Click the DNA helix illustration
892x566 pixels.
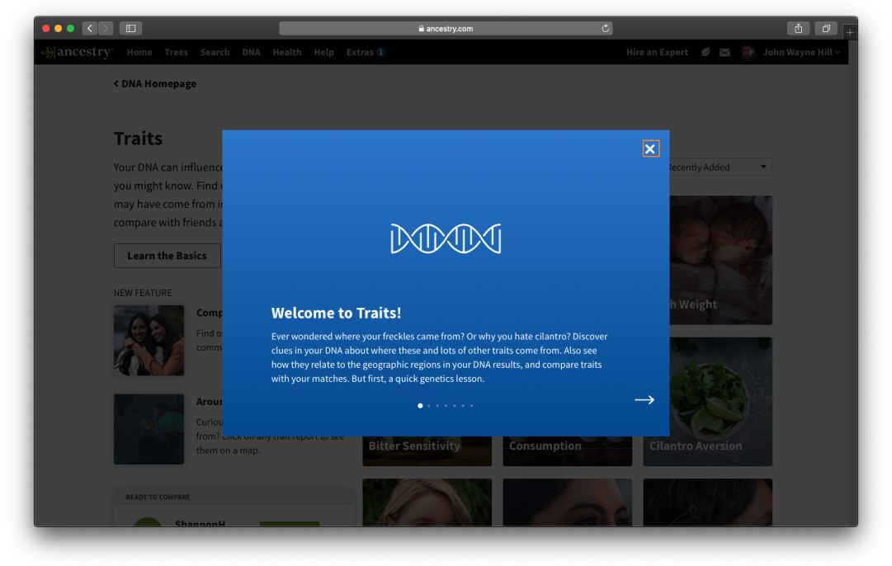coord(446,238)
